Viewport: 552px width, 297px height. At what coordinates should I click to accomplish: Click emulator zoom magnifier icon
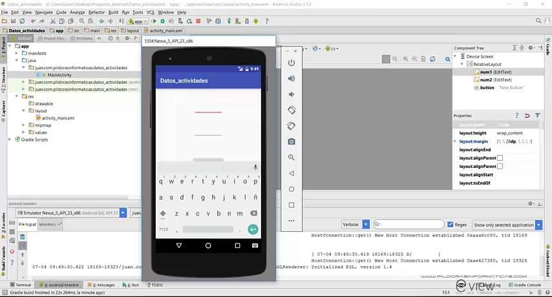pos(291,158)
